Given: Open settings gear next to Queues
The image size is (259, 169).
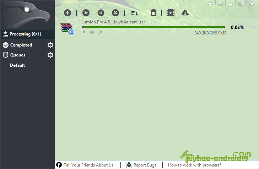Looking at the screenshot, I should click(50, 55).
